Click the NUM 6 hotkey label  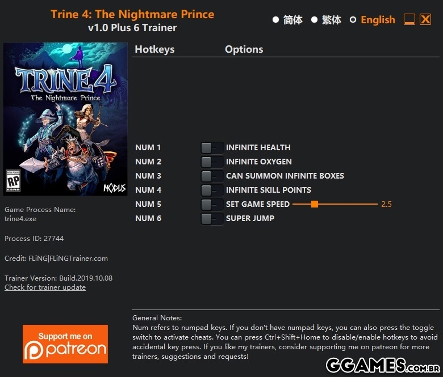pyautogui.click(x=148, y=218)
